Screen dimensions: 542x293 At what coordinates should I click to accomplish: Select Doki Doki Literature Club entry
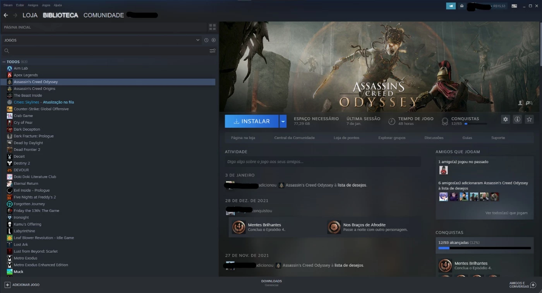(35, 177)
